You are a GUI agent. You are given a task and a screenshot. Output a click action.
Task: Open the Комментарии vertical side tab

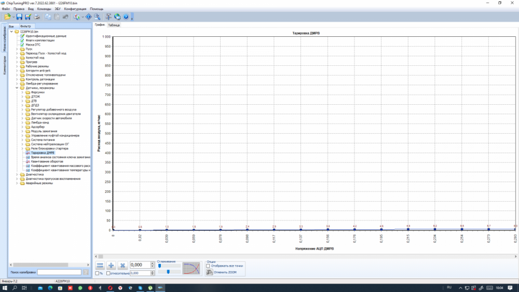coord(4,65)
